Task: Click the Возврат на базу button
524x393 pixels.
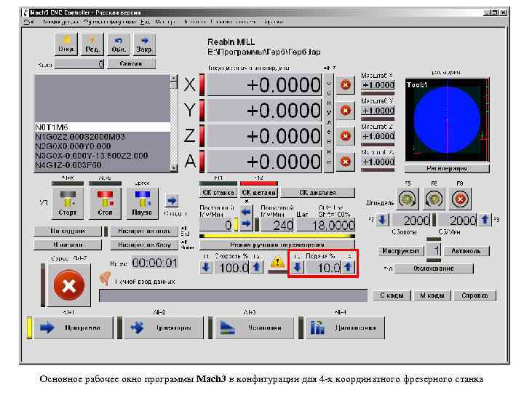Action: 144,245
